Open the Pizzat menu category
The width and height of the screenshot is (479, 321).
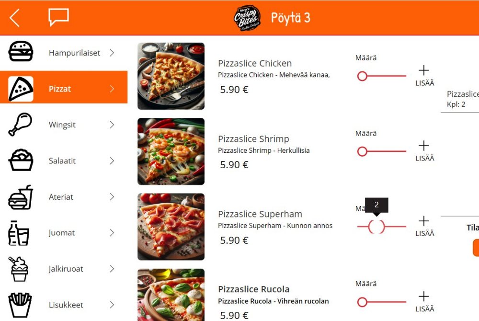pos(64,87)
